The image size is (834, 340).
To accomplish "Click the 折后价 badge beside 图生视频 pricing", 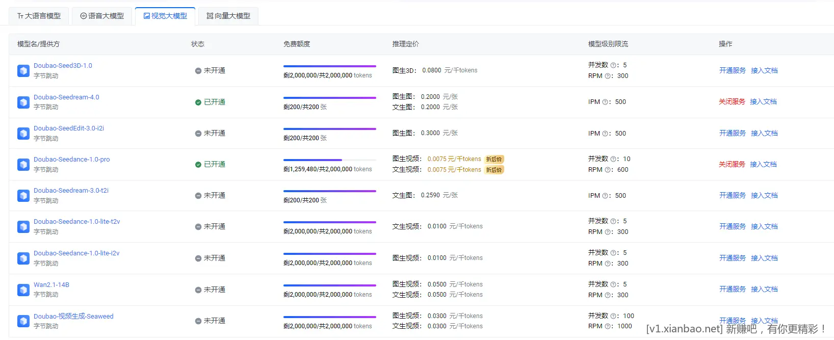I will click(494, 159).
